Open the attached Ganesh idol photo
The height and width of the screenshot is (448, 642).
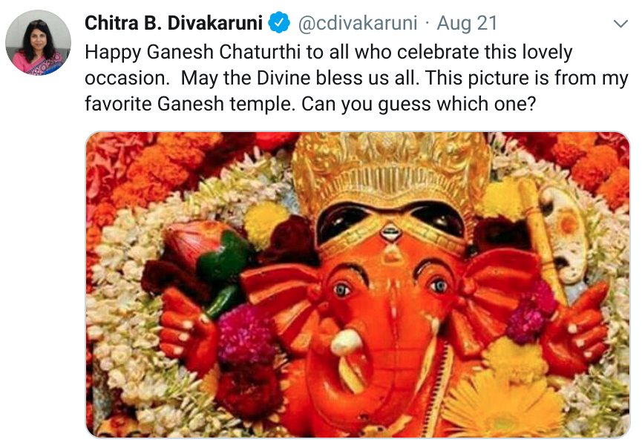coord(358,285)
